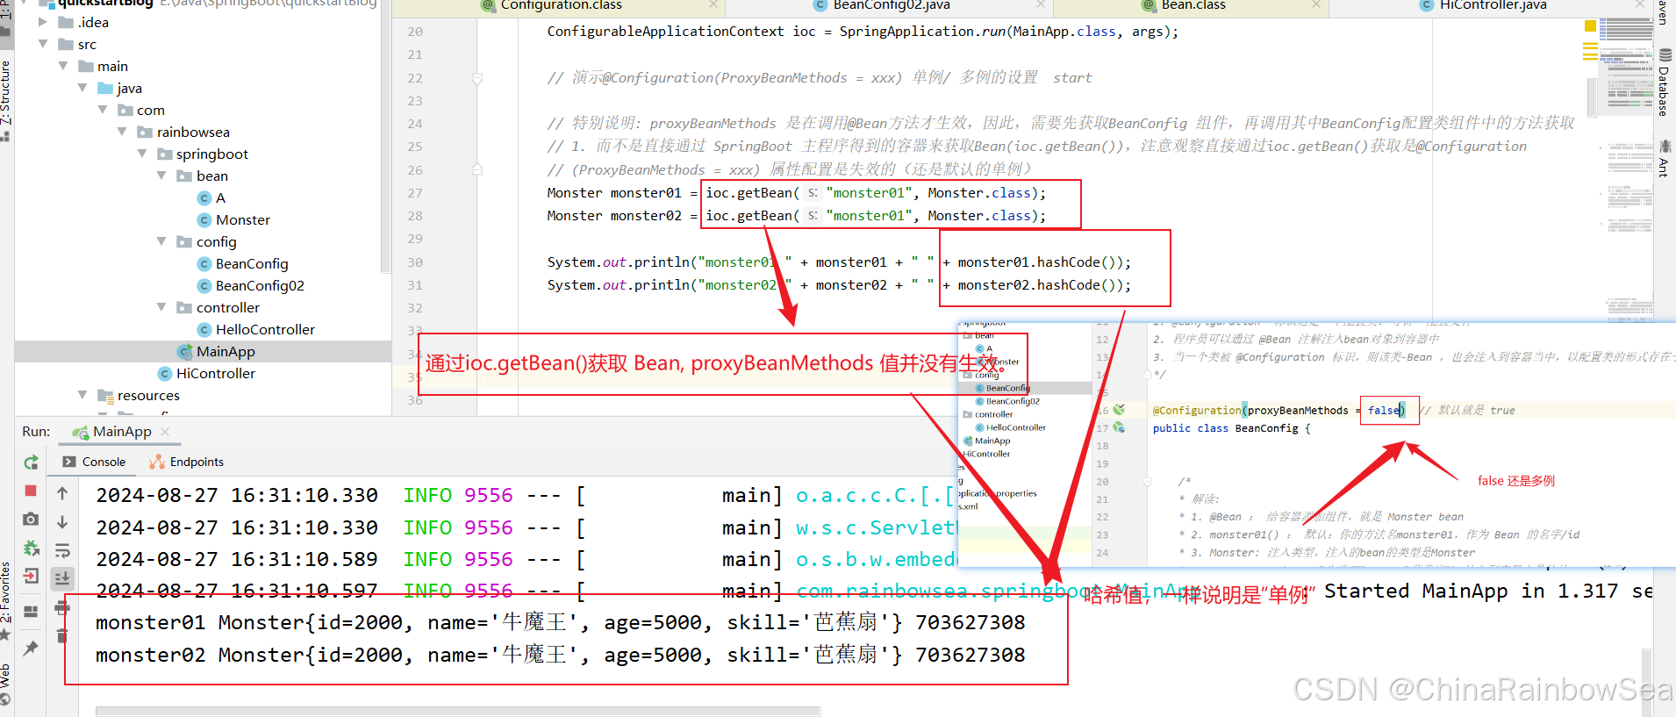Select MainApp in project tree
This screenshot has height=717, width=1676.
coord(226,351)
